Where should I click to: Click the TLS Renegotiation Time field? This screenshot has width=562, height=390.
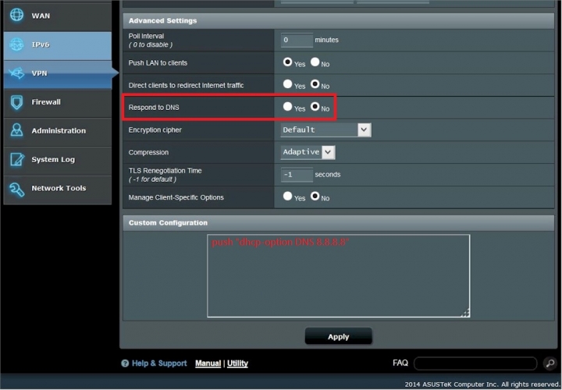(x=297, y=175)
